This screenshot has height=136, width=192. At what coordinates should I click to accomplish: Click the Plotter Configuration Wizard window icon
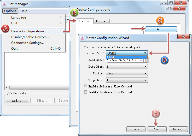click(82, 38)
